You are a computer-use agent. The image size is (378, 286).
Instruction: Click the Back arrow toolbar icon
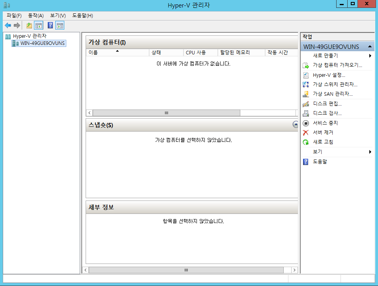point(8,25)
